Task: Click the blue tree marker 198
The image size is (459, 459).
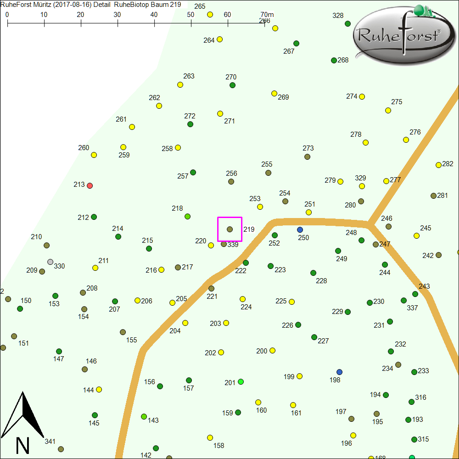Action: coord(339,372)
